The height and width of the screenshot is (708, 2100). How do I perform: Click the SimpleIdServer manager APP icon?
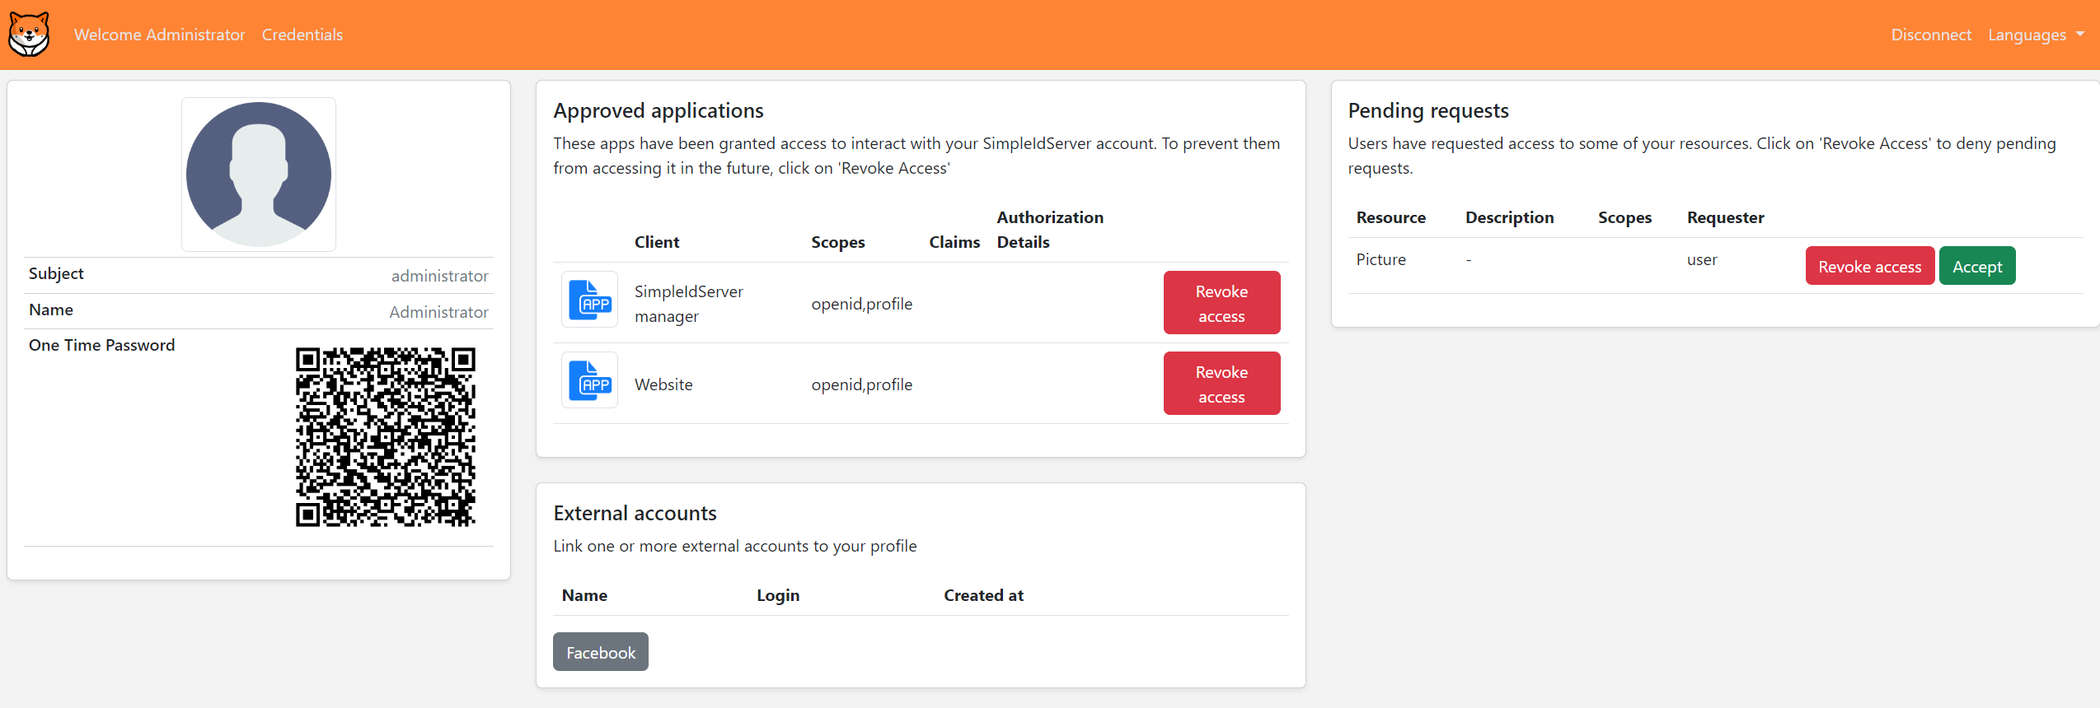point(590,300)
